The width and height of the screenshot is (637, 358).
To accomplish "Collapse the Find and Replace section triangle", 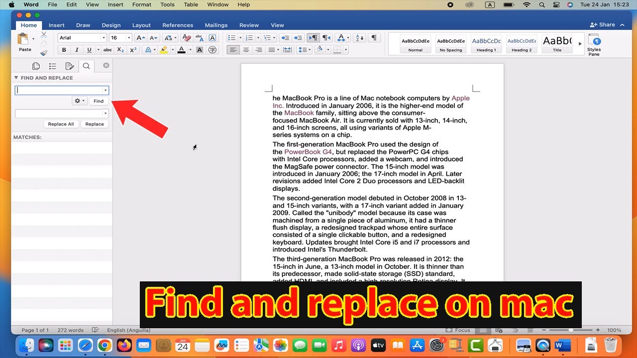I will pos(16,78).
